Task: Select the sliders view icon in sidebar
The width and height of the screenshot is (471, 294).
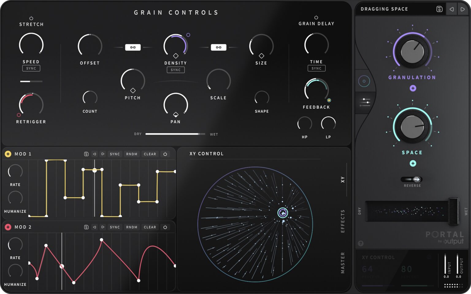Action: (x=364, y=102)
